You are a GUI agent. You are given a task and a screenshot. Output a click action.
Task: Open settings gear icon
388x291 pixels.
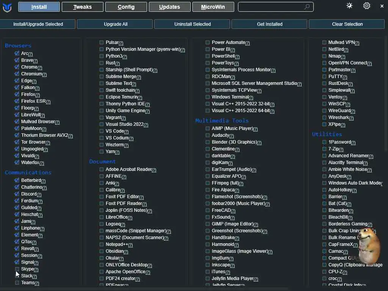366,6
